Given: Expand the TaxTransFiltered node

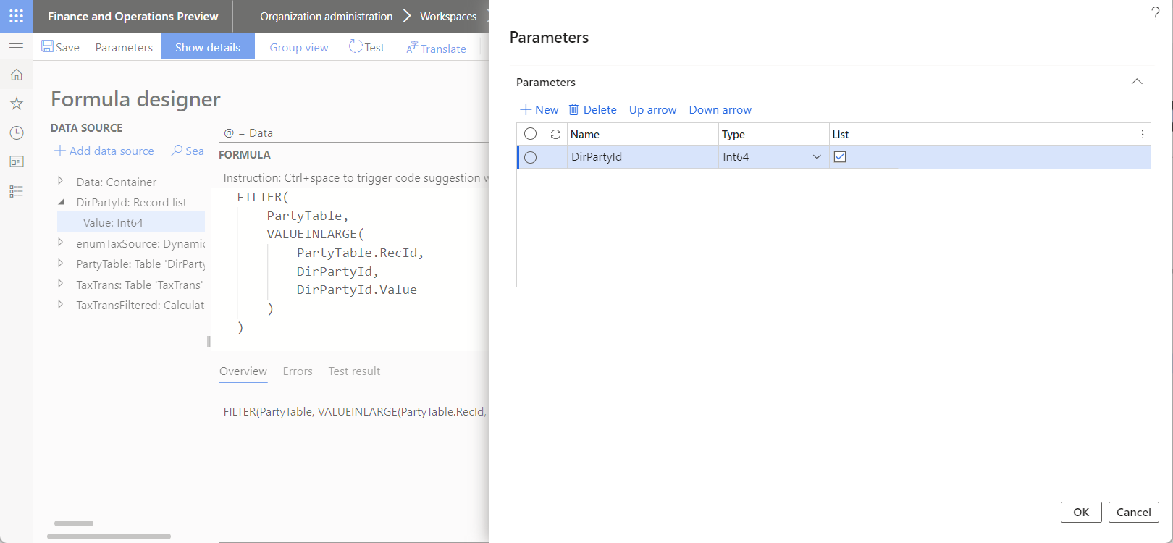Looking at the screenshot, I should tap(61, 305).
